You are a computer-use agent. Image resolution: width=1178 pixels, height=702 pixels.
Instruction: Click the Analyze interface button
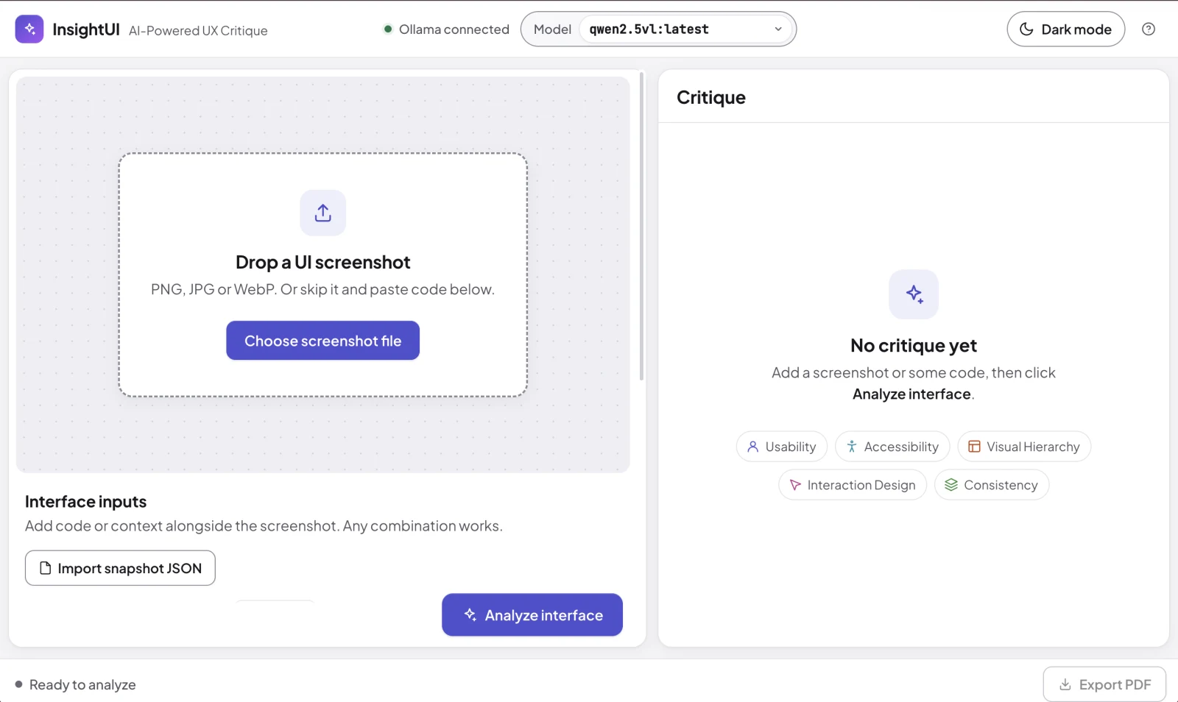[x=532, y=615]
